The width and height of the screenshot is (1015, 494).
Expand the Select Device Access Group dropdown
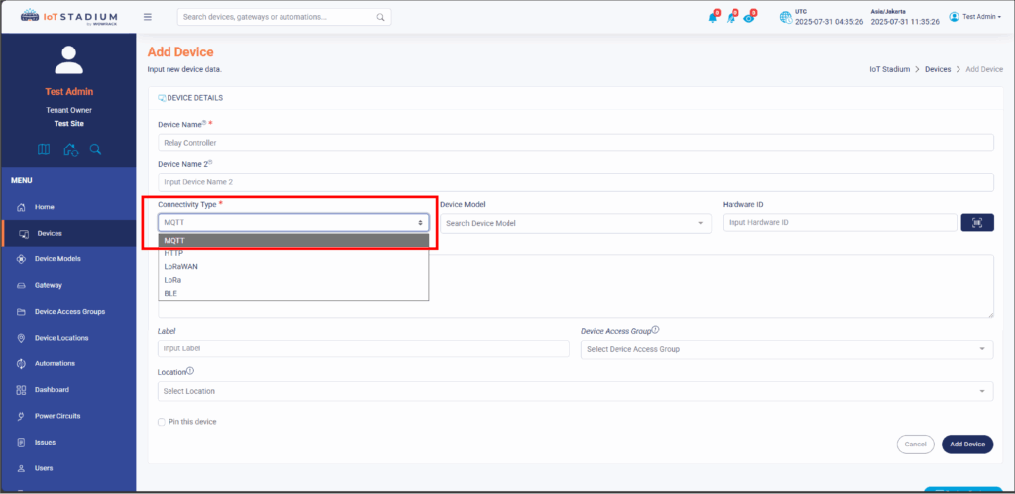coord(786,349)
